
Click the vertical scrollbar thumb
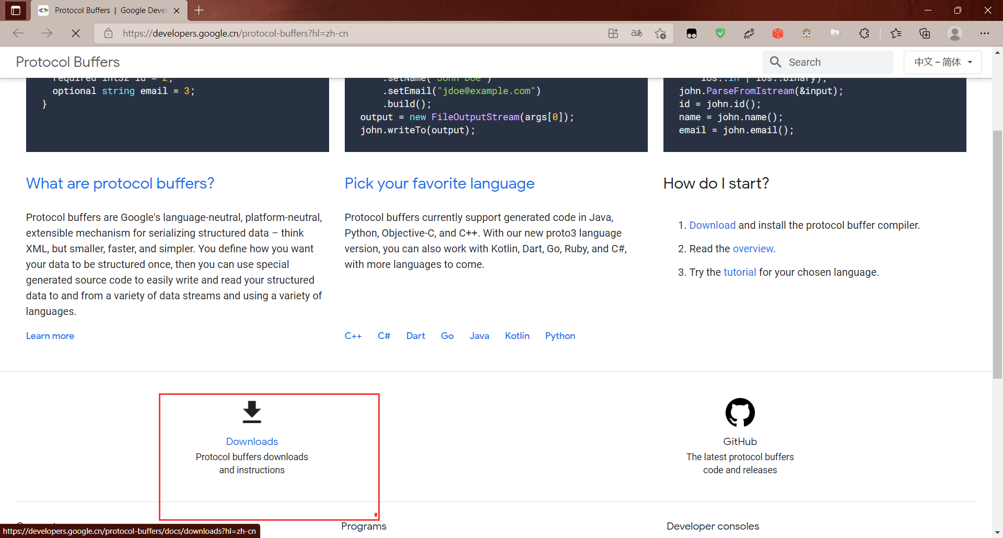(997, 253)
